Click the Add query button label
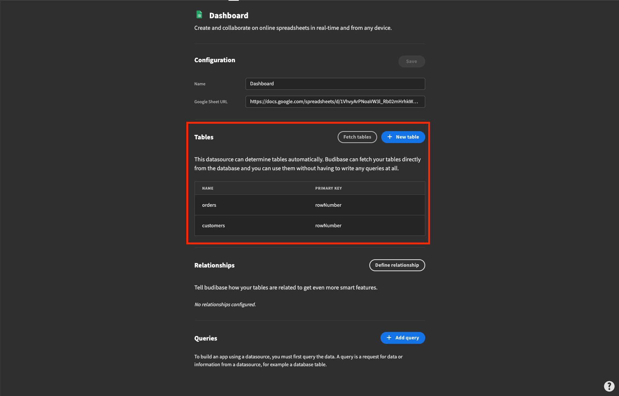 tap(407, 338)
